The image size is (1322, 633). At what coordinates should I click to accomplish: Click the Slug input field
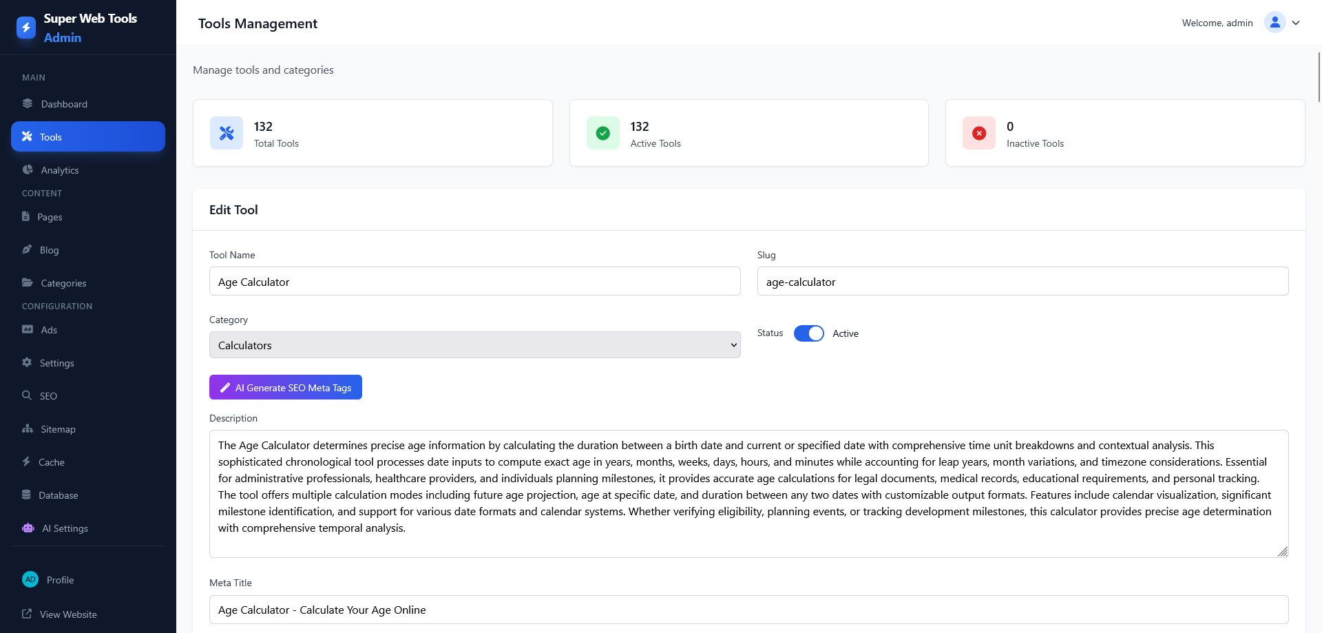point(1022,282)
